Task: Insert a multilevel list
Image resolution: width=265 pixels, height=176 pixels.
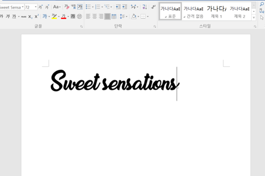Action: 107,7
